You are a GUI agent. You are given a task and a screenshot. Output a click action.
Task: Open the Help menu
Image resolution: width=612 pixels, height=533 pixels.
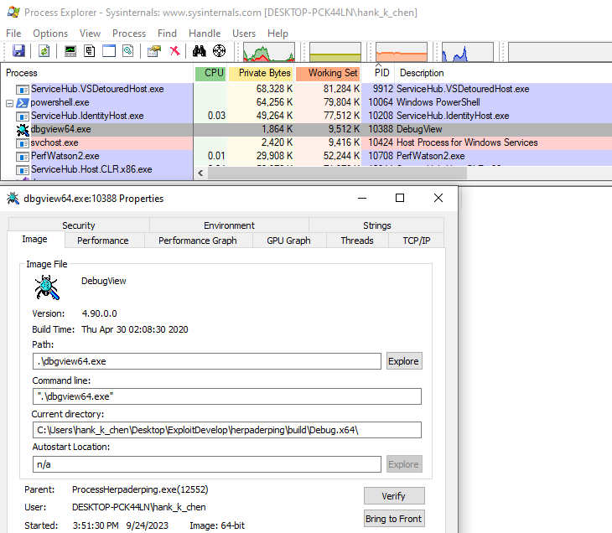(x=277, y=34)
